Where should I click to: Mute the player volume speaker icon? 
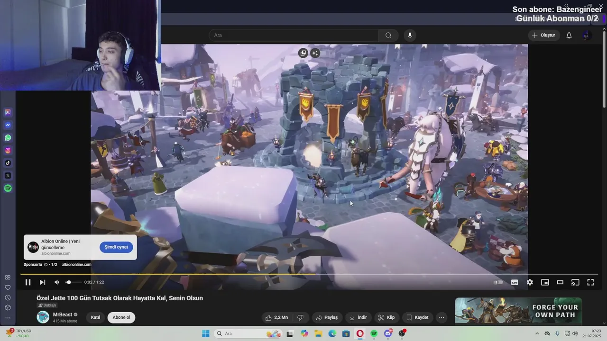click(57, 282)
